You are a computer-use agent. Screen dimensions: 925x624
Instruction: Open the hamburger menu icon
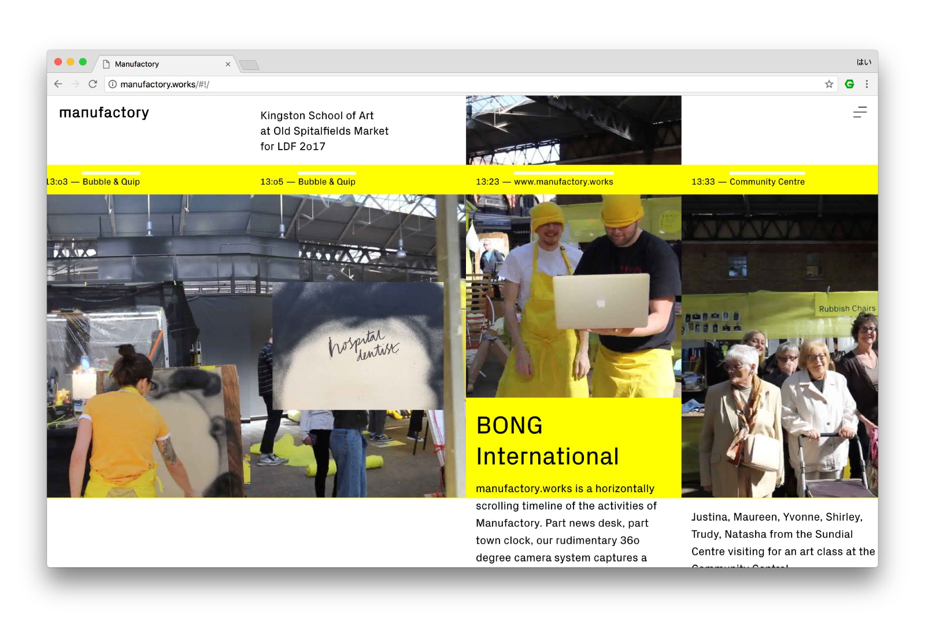pyautogui.click(x=860, y=112)
